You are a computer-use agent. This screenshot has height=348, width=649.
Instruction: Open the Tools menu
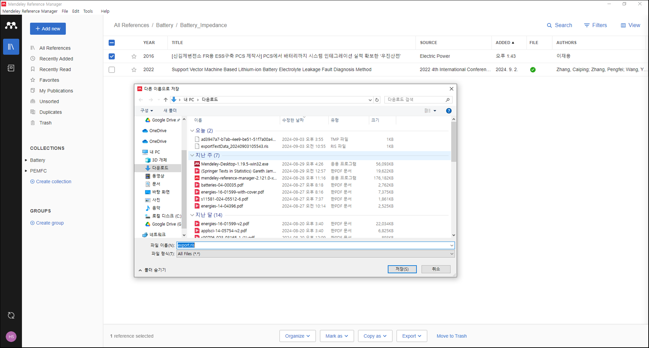(x=88, y=11)
